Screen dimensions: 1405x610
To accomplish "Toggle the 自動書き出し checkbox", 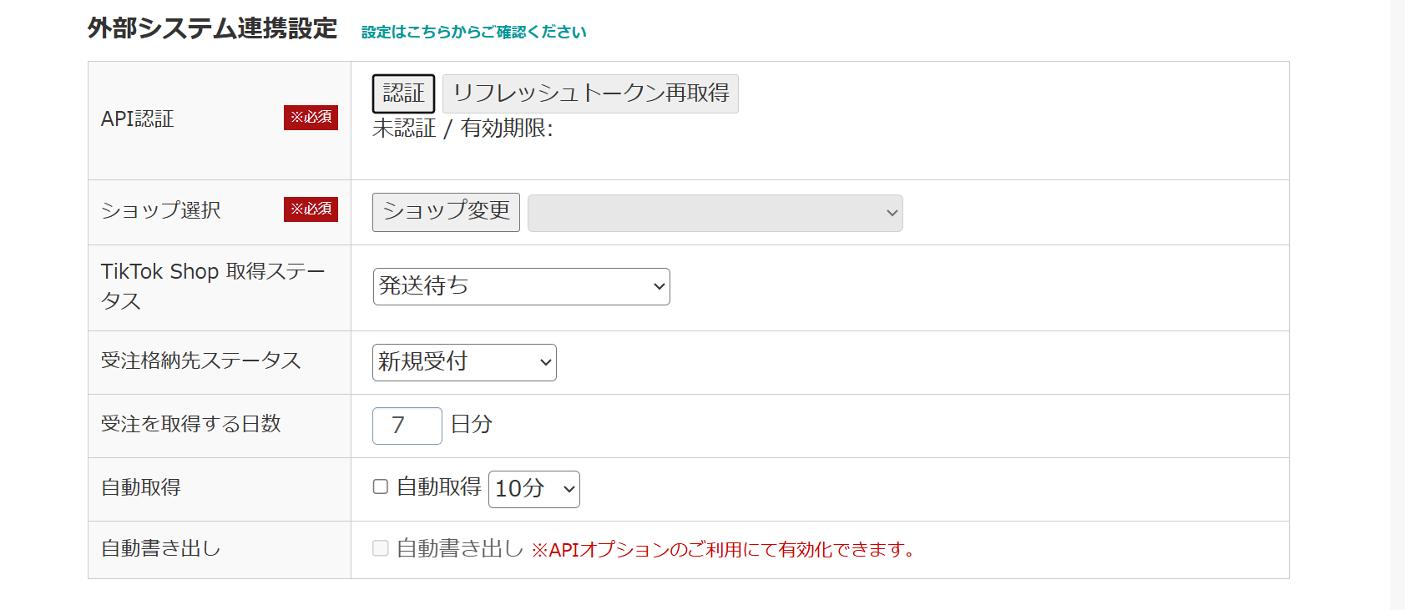I will (381, 547).
